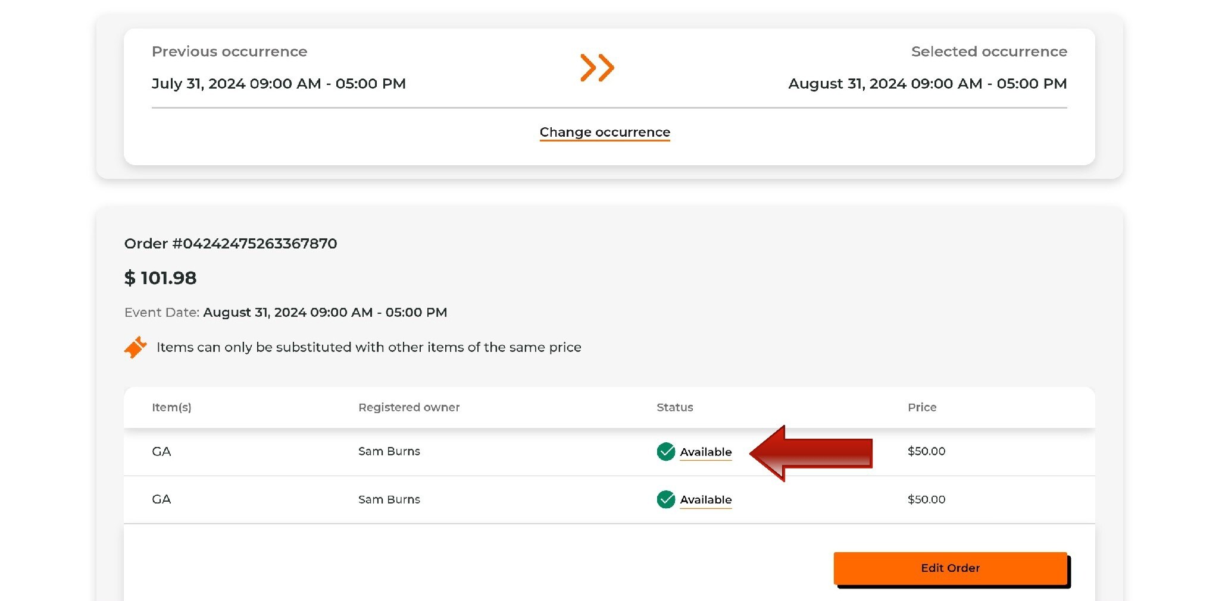Click the Previous occurrence label

(x=229, y=52)
